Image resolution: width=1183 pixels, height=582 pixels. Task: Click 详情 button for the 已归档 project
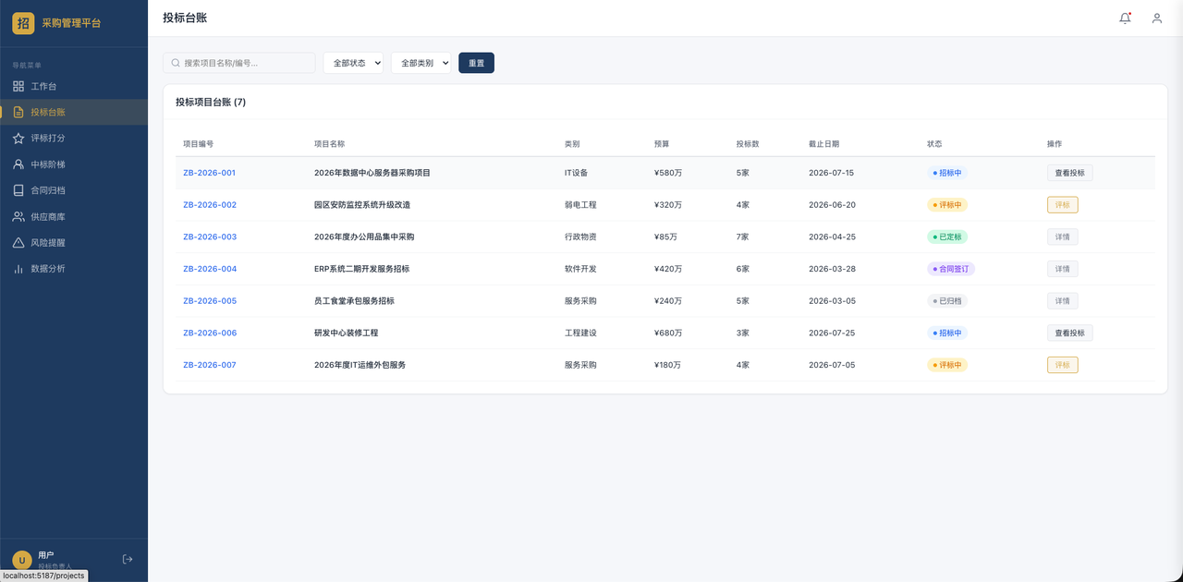[x=1062, y=301]
